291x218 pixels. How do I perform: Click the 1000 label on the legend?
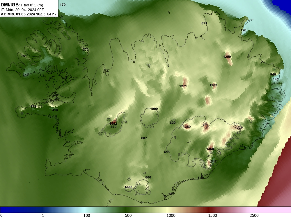[x=171, y=215]
